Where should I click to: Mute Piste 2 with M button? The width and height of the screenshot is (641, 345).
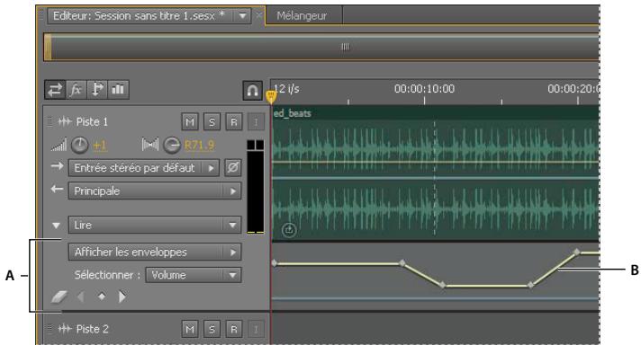click(x=190, y=329)
